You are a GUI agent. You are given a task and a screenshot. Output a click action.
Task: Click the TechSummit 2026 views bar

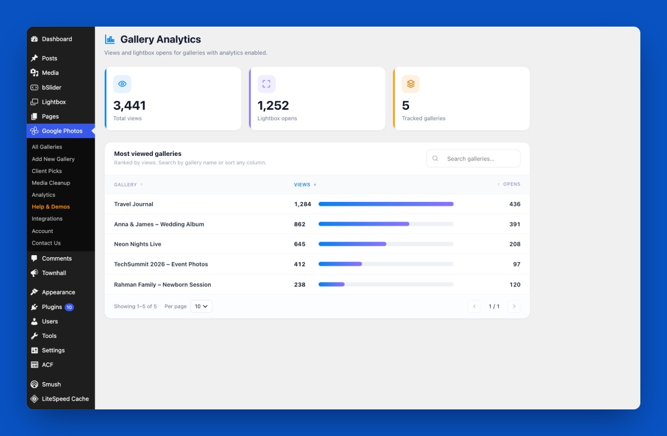click(x=386, y=264)
